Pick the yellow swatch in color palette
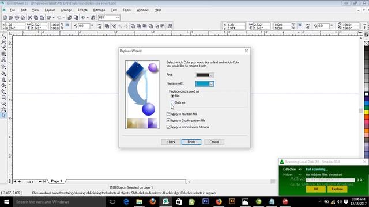This screenshot has width=369, height=207. 367,113
